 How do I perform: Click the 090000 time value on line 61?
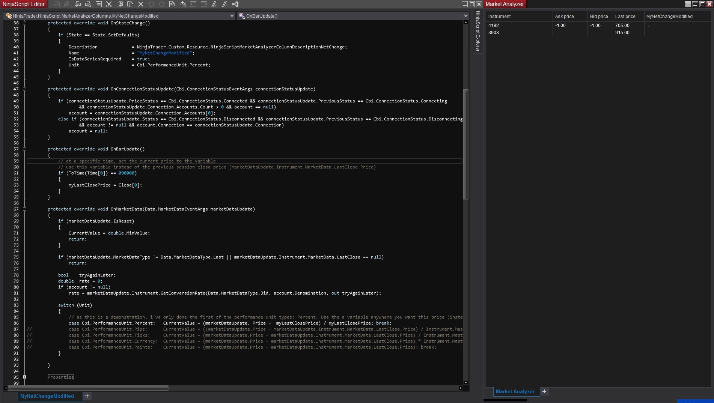[126, 173]
